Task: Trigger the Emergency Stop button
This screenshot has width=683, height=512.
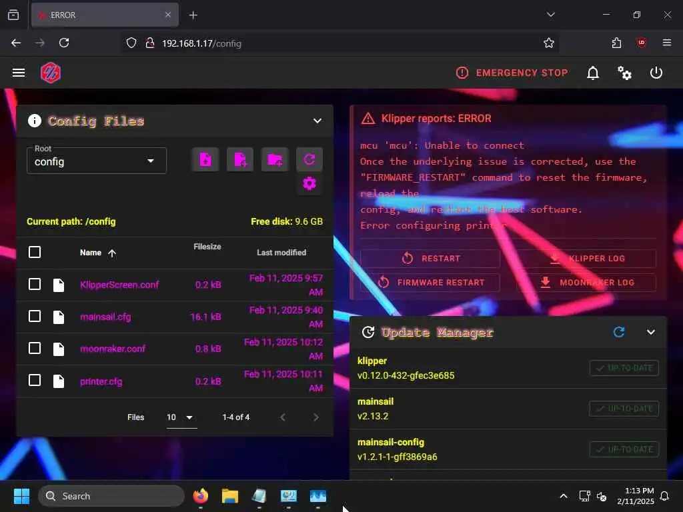Action: coord(512,73)
